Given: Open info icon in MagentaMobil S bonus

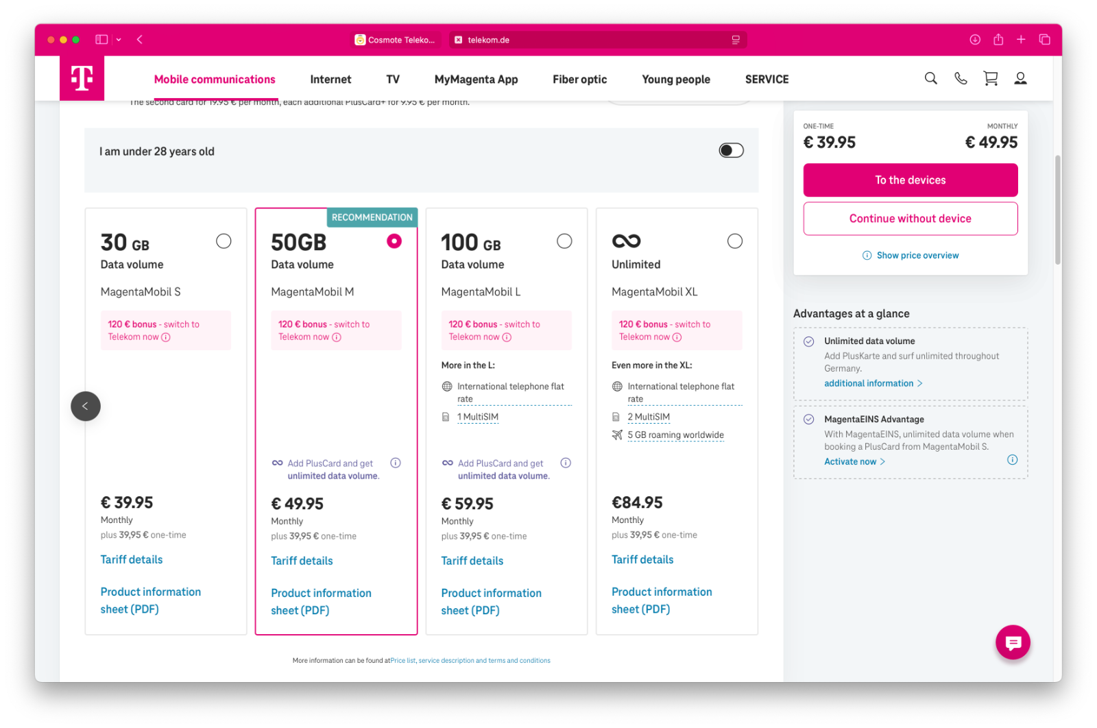Looking at the screenshot, I should click(166, 337).
